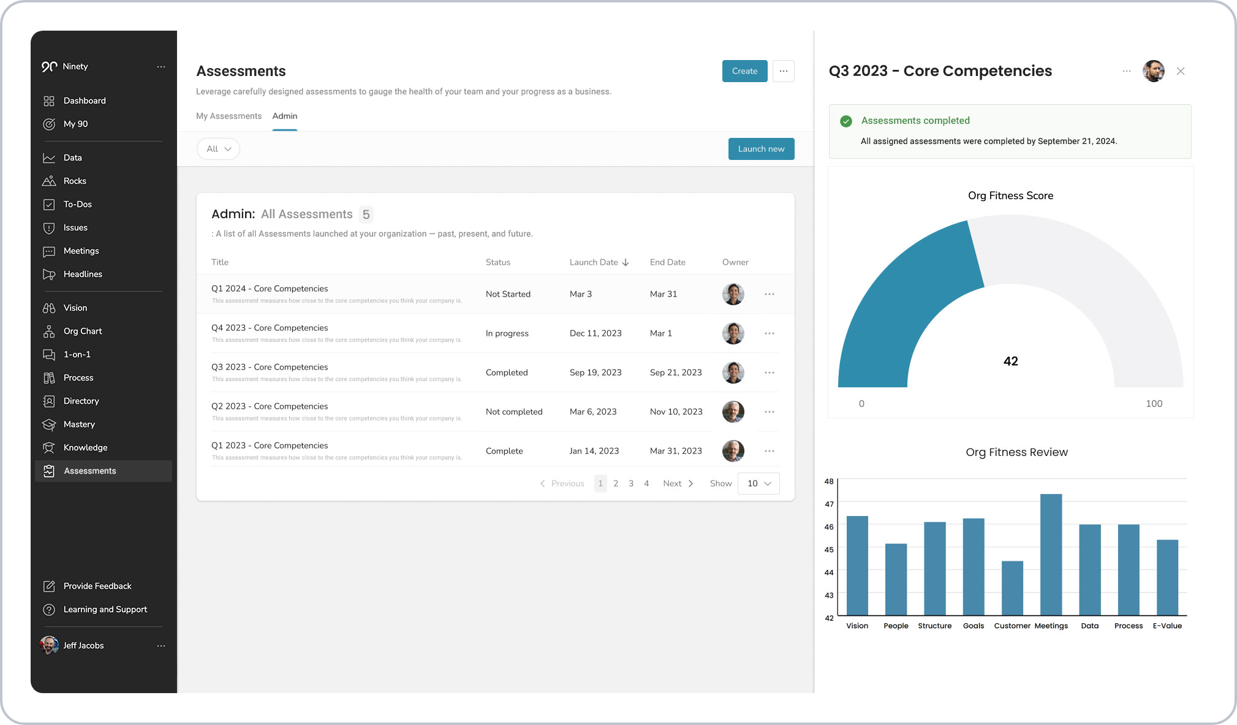Select the Mastery icon in sidebar

[50, 424]
